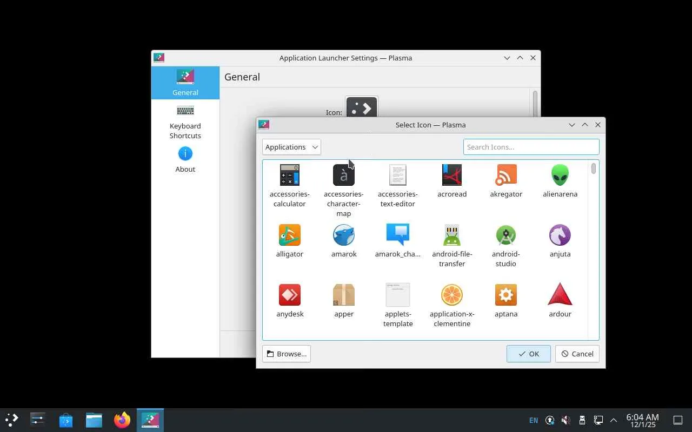Screen dimensions: 692x432
Task: Choose the anjuta icon
Action: (x=560, y=235)
